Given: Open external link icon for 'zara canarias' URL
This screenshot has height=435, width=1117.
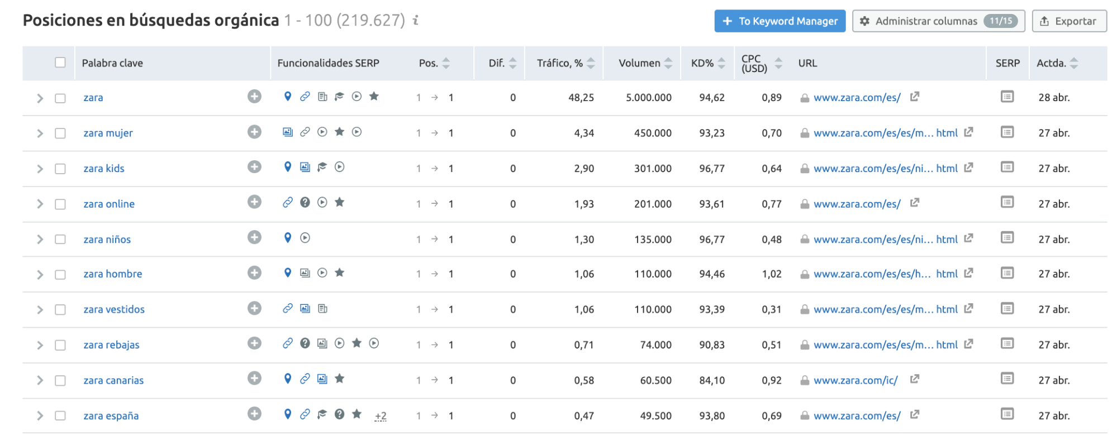Looking at the screenshot, I should pos(914,379).
